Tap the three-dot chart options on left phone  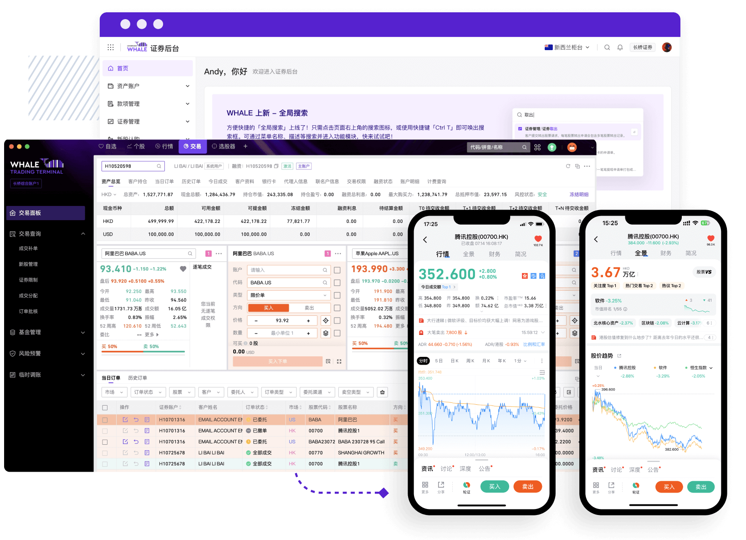coord(542,361)
